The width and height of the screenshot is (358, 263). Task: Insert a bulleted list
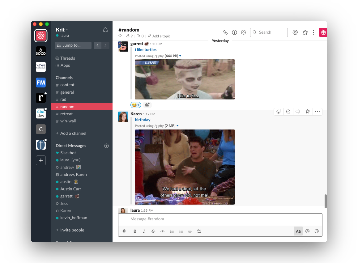pyautogui.click(x=181, y=231)
